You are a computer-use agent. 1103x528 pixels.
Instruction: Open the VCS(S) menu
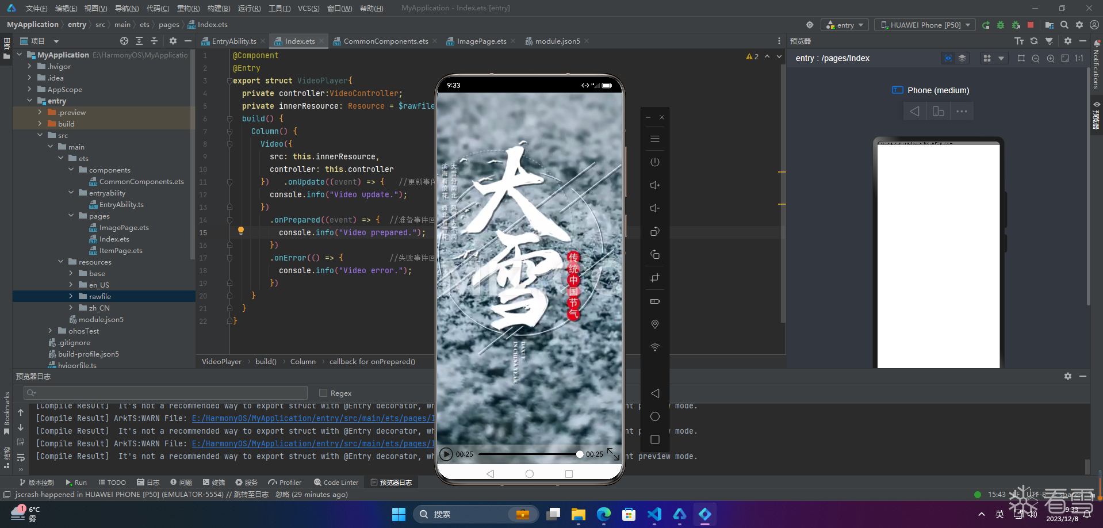pyautogui.click(x=308, y=9)
